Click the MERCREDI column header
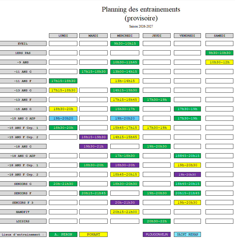The image size is (235, 241). (x=125, y=36)
